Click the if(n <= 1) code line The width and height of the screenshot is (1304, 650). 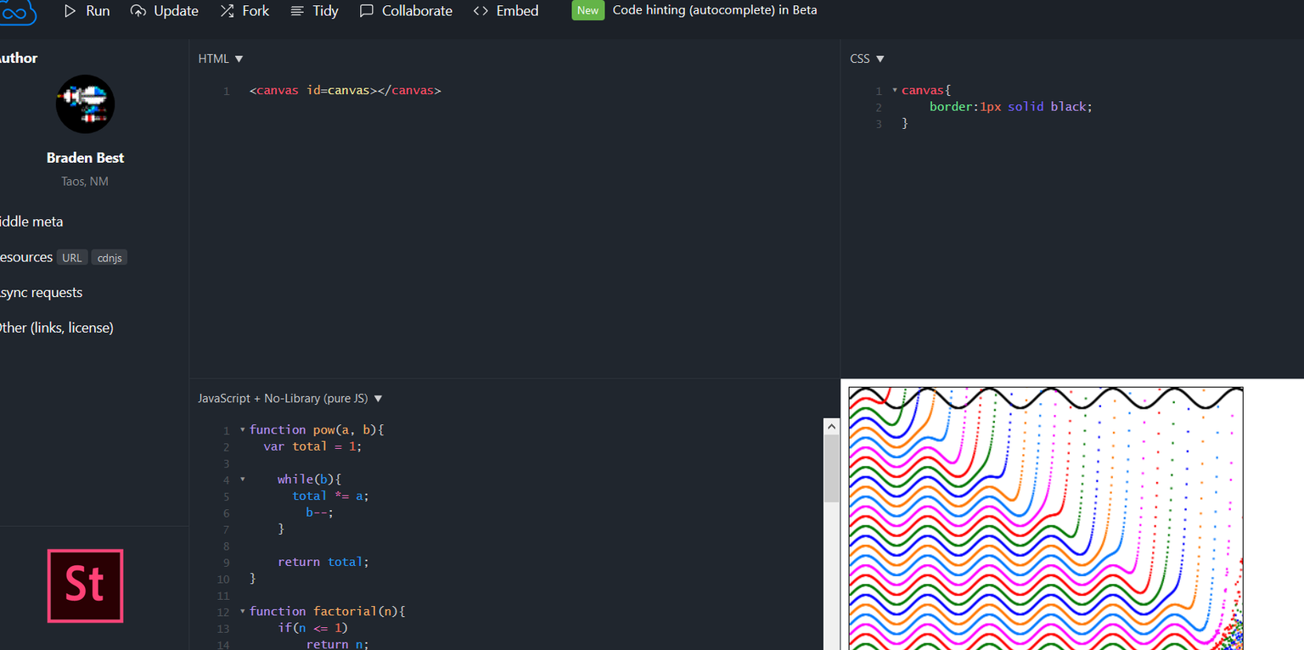(313, 628)
